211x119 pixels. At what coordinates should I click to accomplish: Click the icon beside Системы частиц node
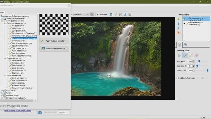tap(5, 95)
